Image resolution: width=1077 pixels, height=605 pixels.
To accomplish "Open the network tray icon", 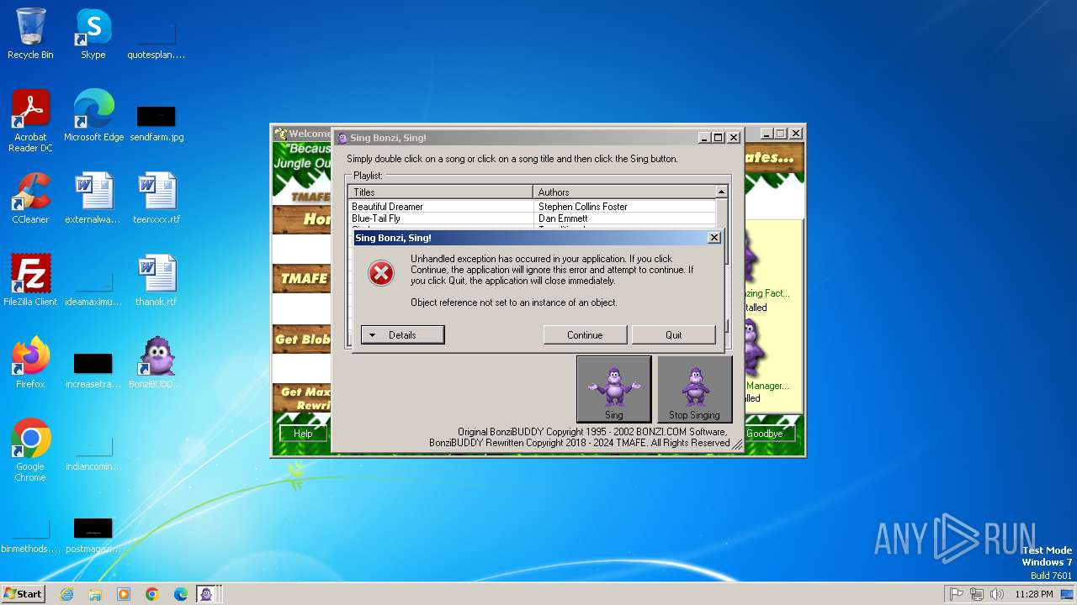I will (977, 594).
